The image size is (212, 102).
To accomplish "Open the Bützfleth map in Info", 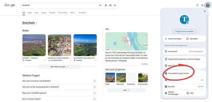I will pyautogui.click(x=127, y=41).
